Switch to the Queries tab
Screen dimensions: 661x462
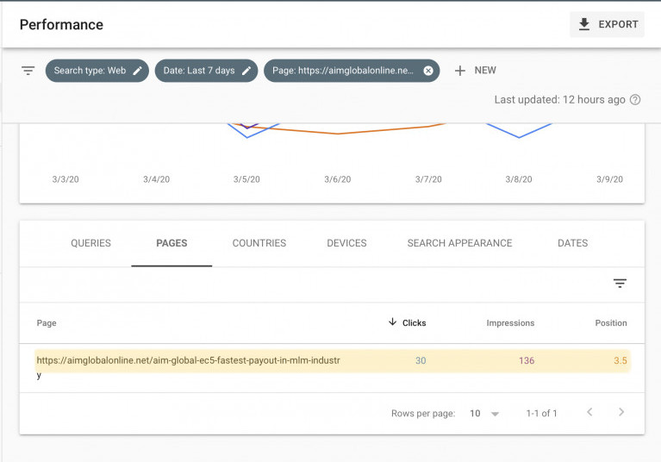[90, 243]
